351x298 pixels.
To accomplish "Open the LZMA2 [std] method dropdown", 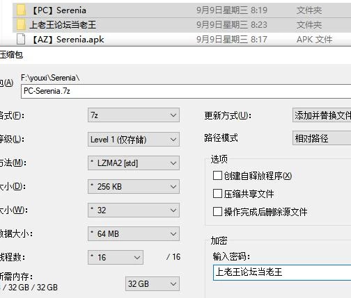I will tap(134, 163).
